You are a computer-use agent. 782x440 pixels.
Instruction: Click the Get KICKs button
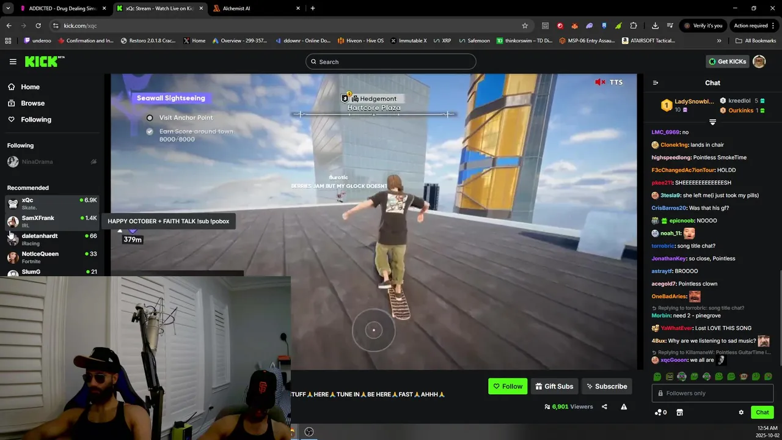coord(727,61)
